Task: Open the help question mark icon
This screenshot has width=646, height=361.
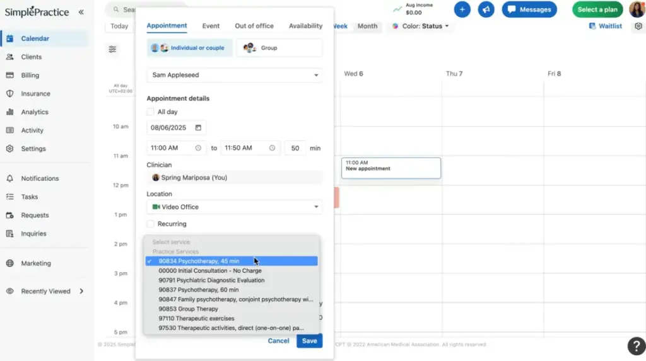Action: click(636, 346)
